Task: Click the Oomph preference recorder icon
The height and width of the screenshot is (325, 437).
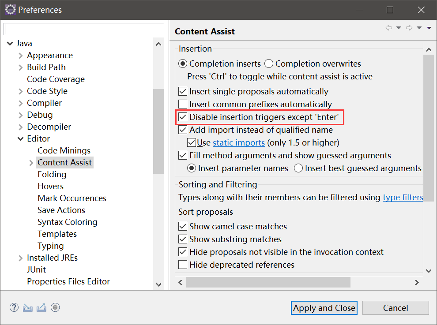Action: (55, 307)
